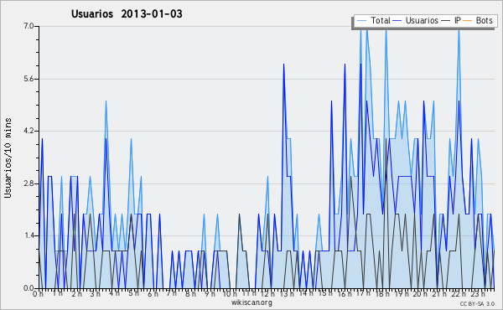Click the 2.8 y-axis value

coord(29,183)
